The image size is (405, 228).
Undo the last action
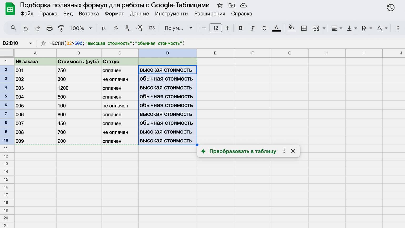pyautogui.click(x=26, y=28)
